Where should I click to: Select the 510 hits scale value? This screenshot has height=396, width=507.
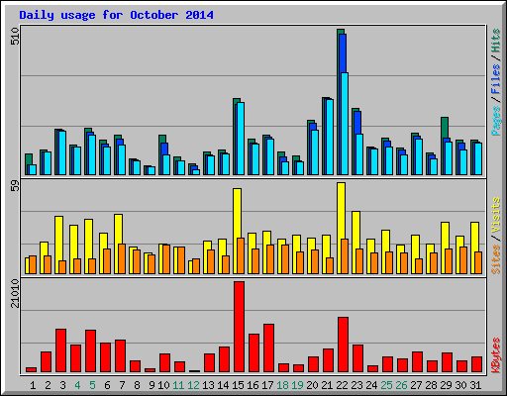[15, 37]
